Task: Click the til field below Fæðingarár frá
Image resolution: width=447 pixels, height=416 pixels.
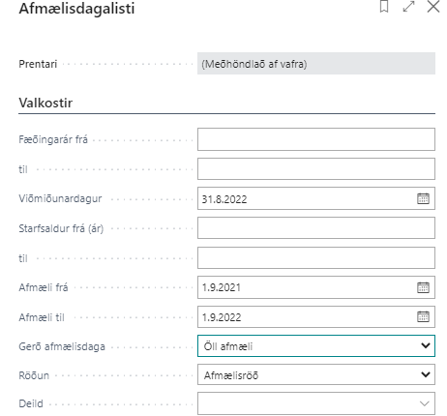Action: [x=316, y=168]
